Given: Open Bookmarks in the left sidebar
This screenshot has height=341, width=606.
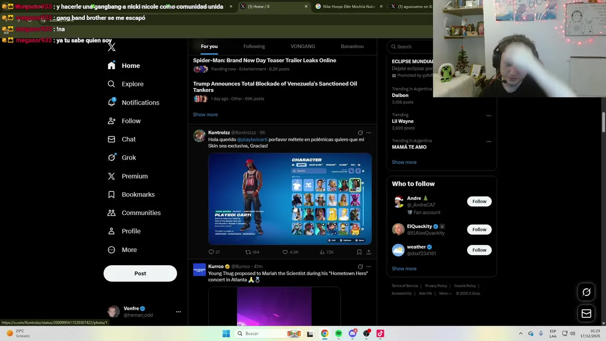Looking at the screenshot, I should [x=131, y=195].
